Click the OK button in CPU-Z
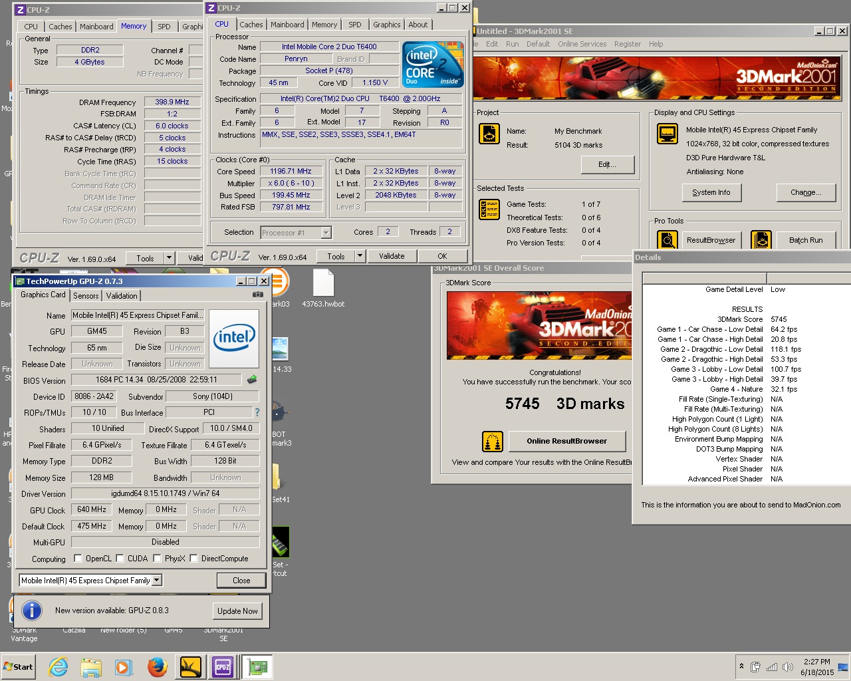851x681 pixels. pos(442,256)
